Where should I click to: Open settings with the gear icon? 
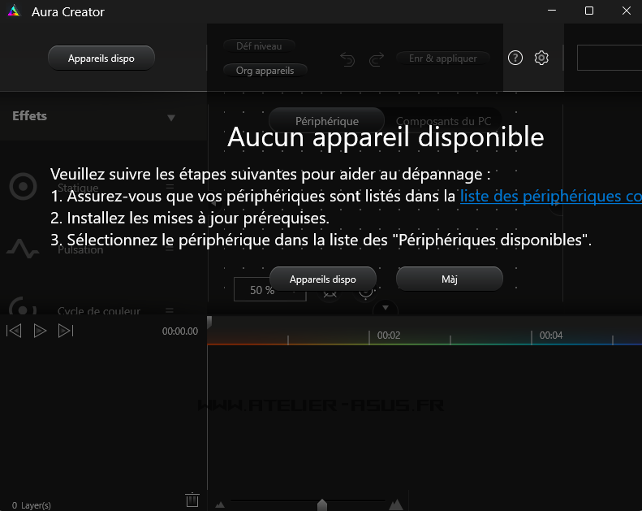(x=542, y=58)
